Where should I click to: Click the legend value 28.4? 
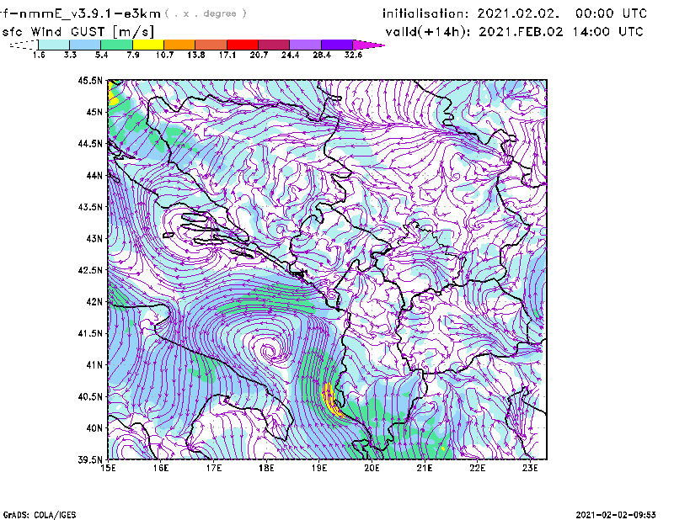pos(322,55)
